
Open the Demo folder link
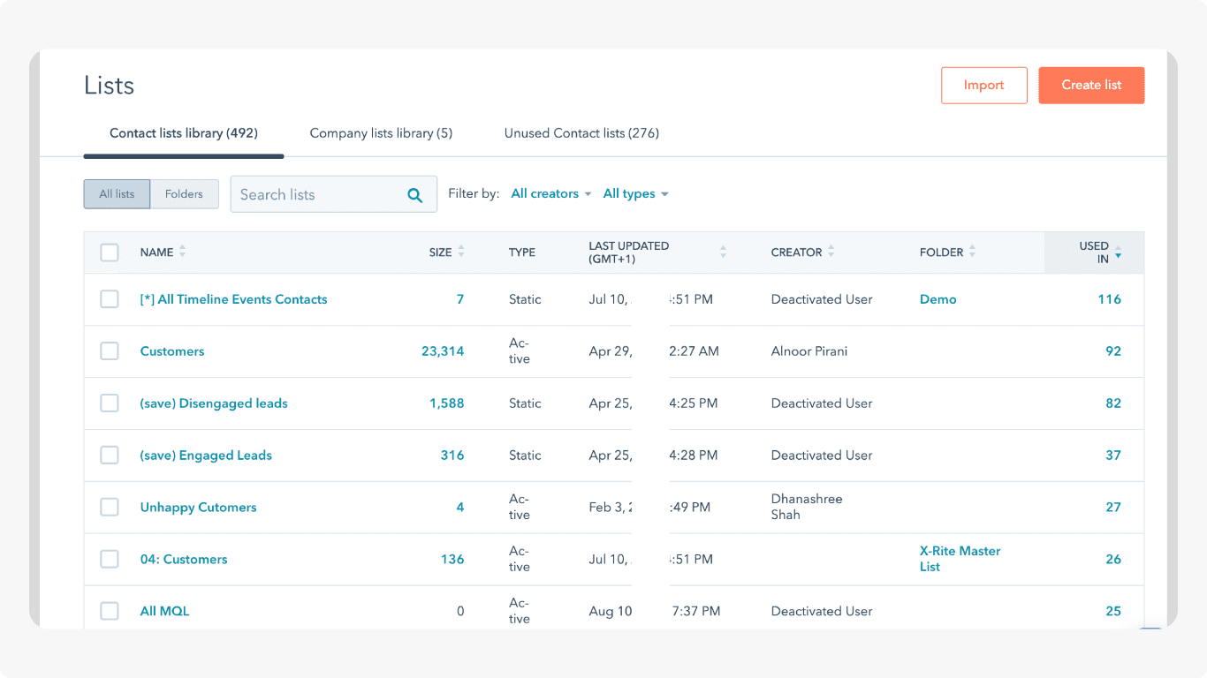pos(938,299)
